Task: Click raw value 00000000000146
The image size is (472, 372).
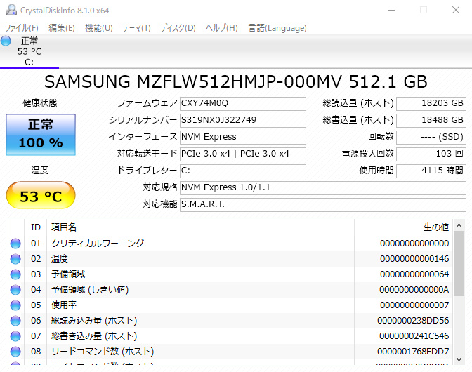Action: pyautogui.click(x=414, y=259)
